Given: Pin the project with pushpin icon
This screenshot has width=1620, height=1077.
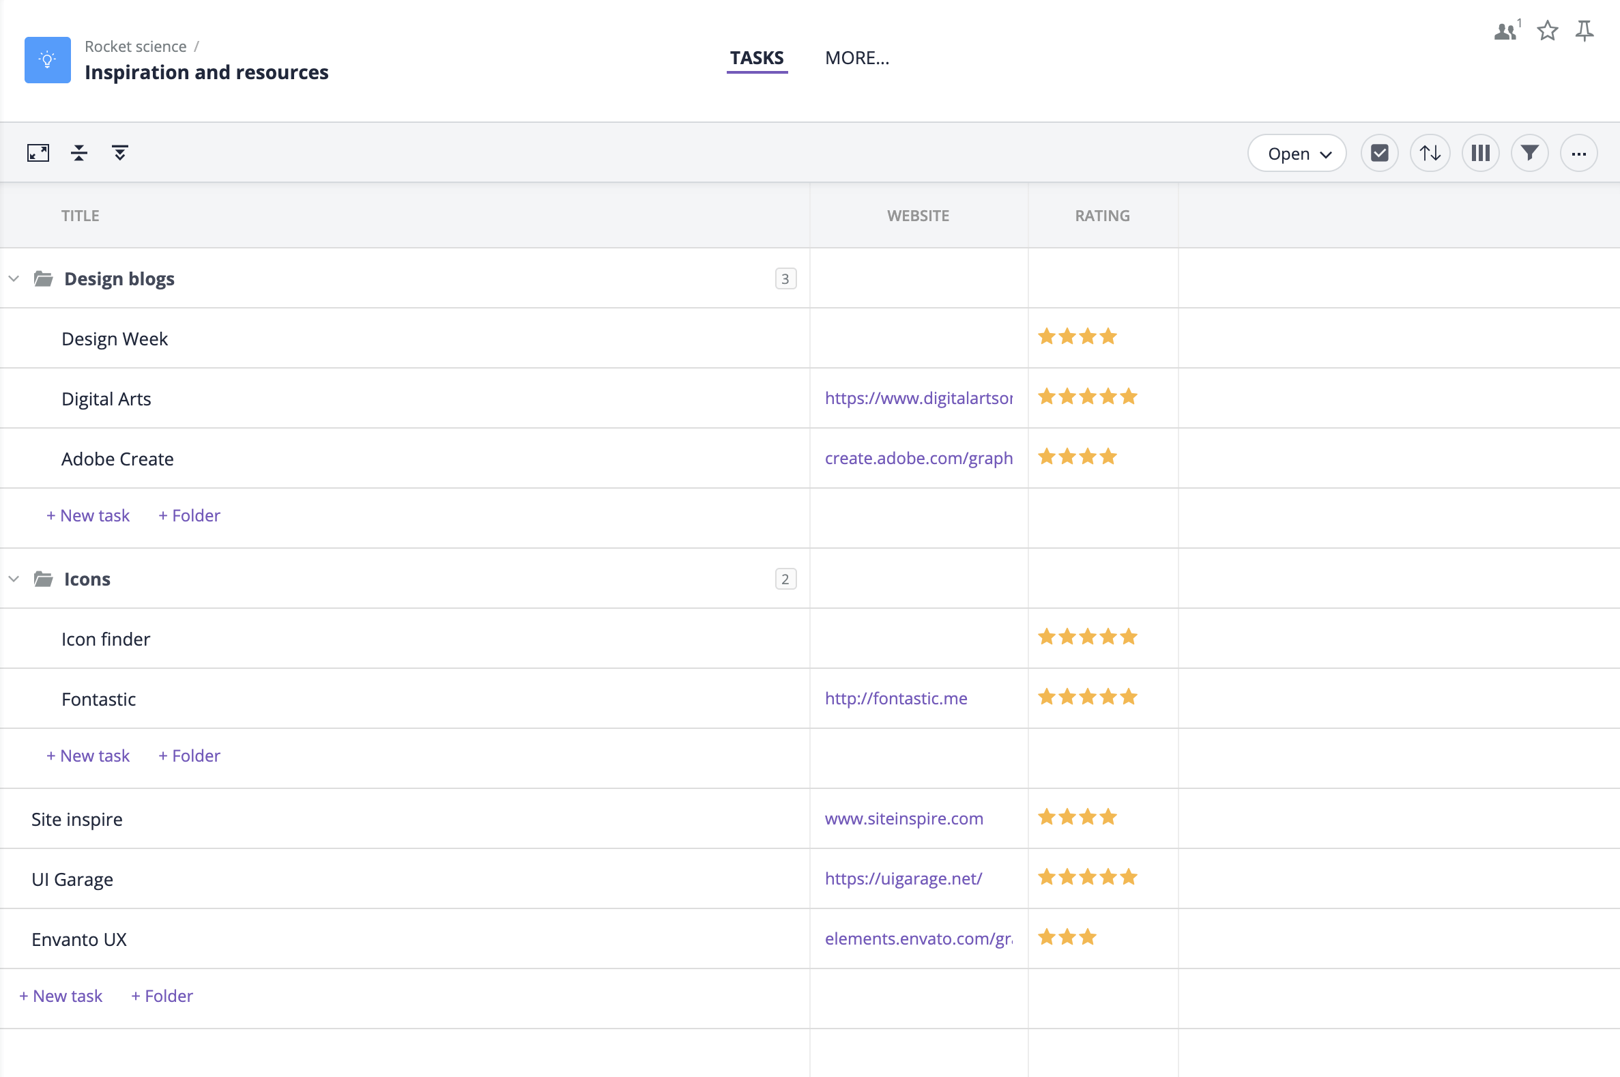Looking at the screenshot, I should pos(1585,31).
